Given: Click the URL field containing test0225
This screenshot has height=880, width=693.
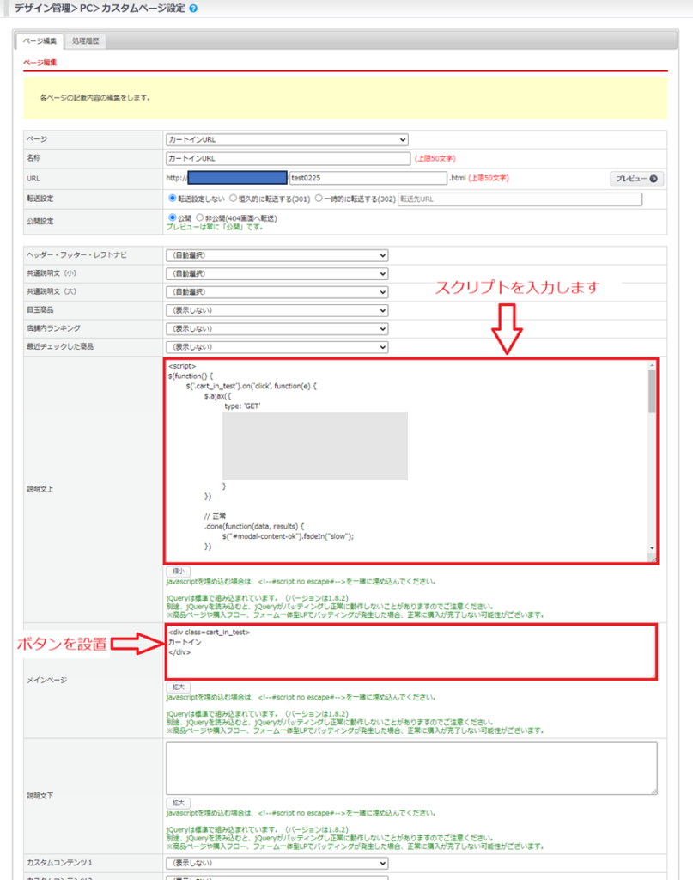Looking at the screenshot, I should (368, 178).
